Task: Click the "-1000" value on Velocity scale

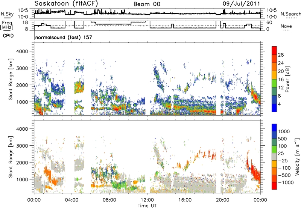Action: tap(286, 182)
